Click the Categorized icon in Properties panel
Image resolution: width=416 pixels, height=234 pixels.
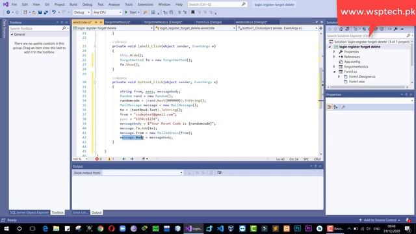click(330, 107)
